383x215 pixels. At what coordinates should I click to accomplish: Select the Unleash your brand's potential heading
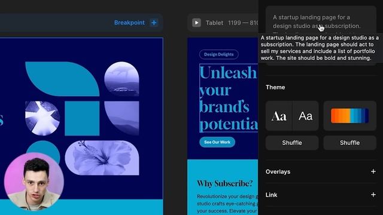(229, 98)
